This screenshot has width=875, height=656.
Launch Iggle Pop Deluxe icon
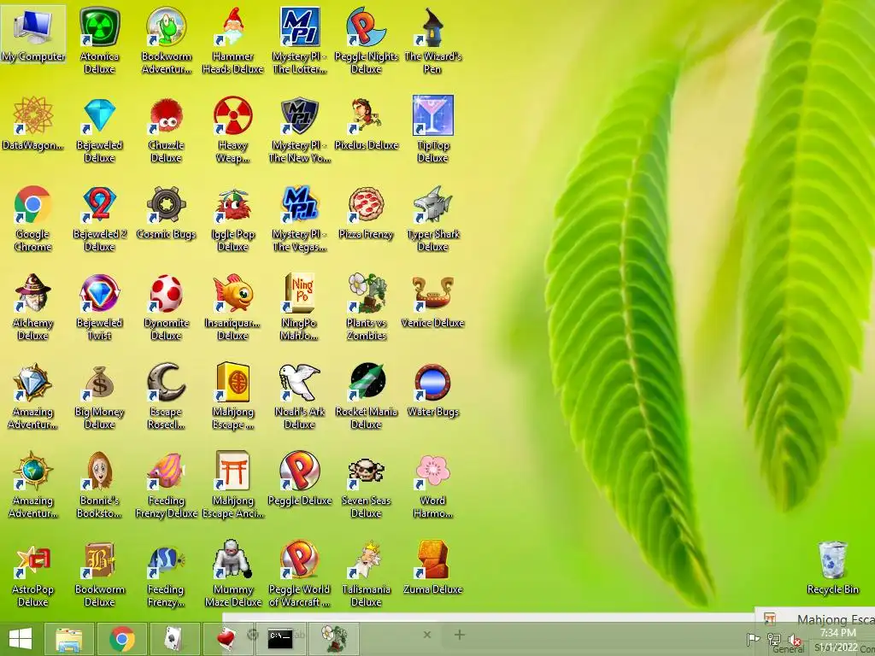232,218
